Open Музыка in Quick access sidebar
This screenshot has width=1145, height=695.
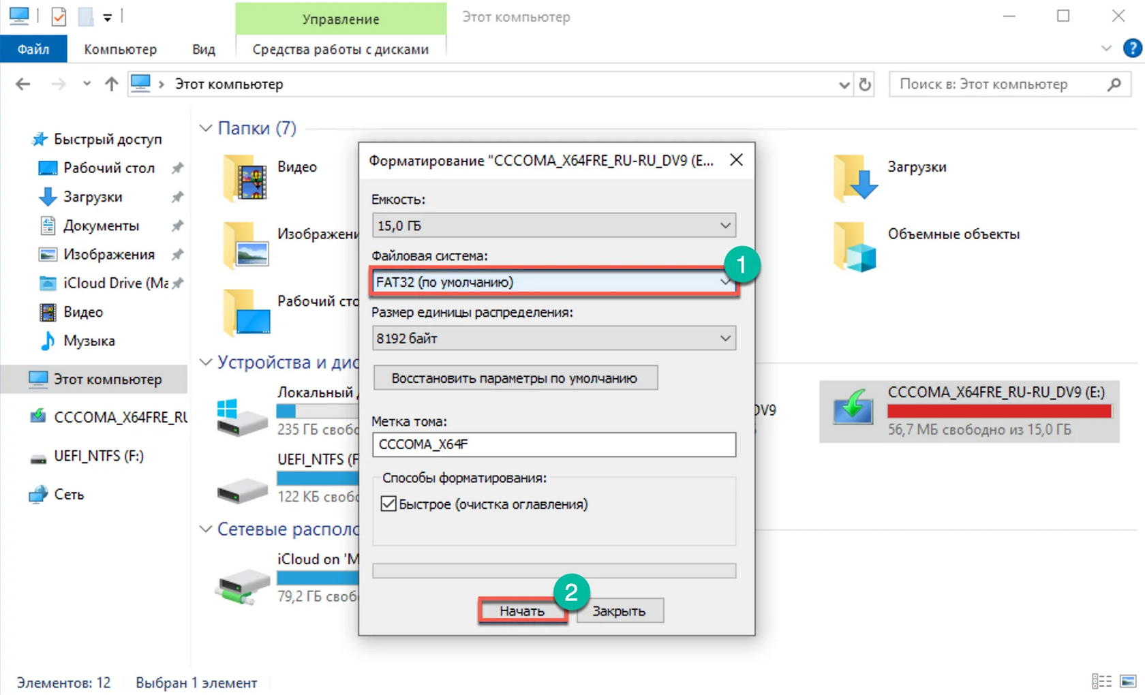(x=89, y=341)
